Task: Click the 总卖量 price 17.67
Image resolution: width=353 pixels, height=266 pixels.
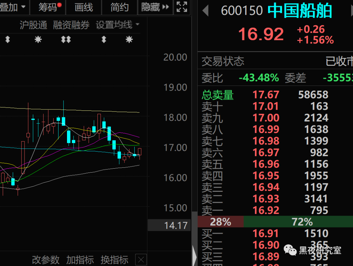Action: tap(266, 95)
